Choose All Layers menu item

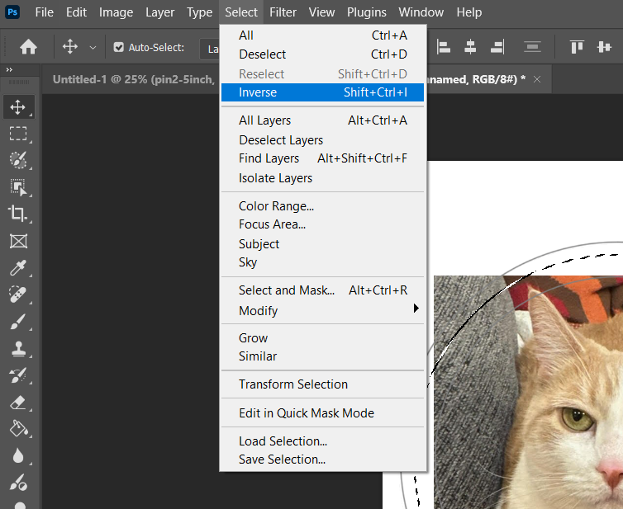click(322, 120)
